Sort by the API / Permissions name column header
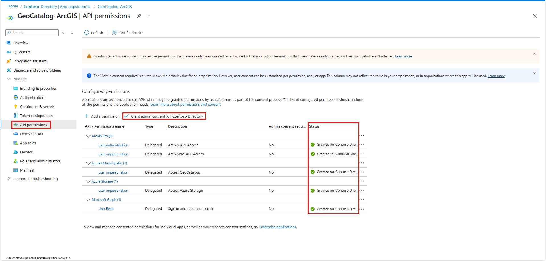This screenshot has height=261, width=546. [104, 126]
